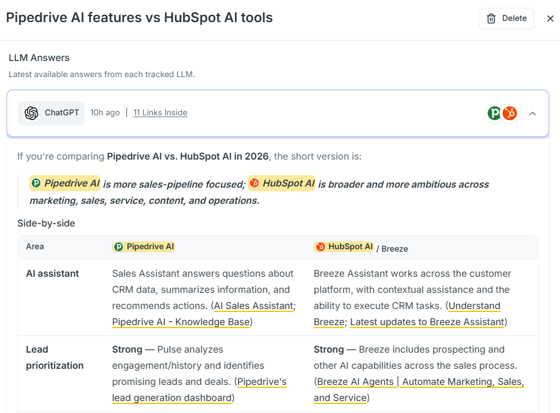Open Pipedrive AI - Knowledge Base link
Image resolution: width=560 pixels, height=413 pixels.
(181, 322)
